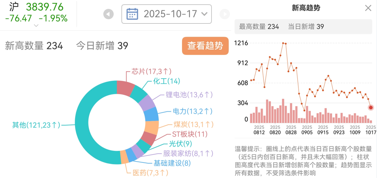Select the 医药(7,3↑) sector label

[150, 173]
